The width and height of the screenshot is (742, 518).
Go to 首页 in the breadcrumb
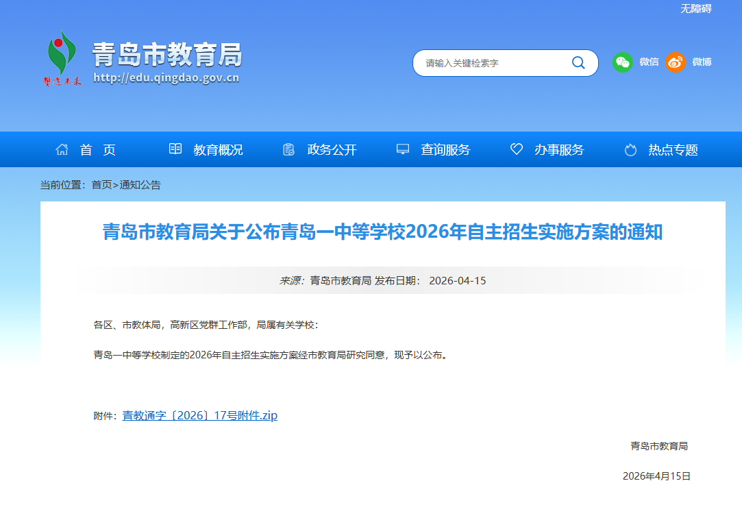click(101, 185)
